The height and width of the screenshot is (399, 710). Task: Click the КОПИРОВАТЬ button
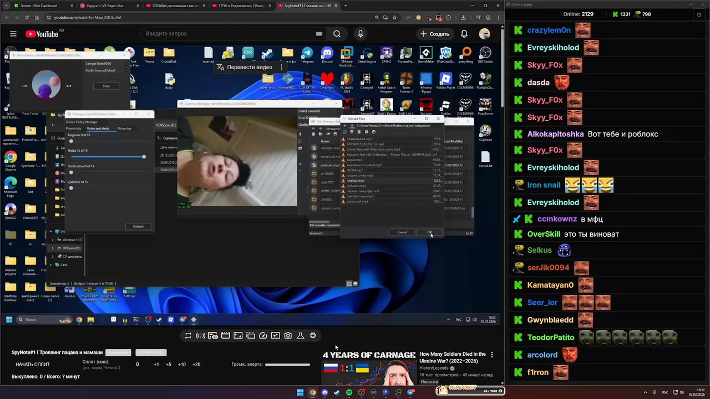click(x=151, y=352)
